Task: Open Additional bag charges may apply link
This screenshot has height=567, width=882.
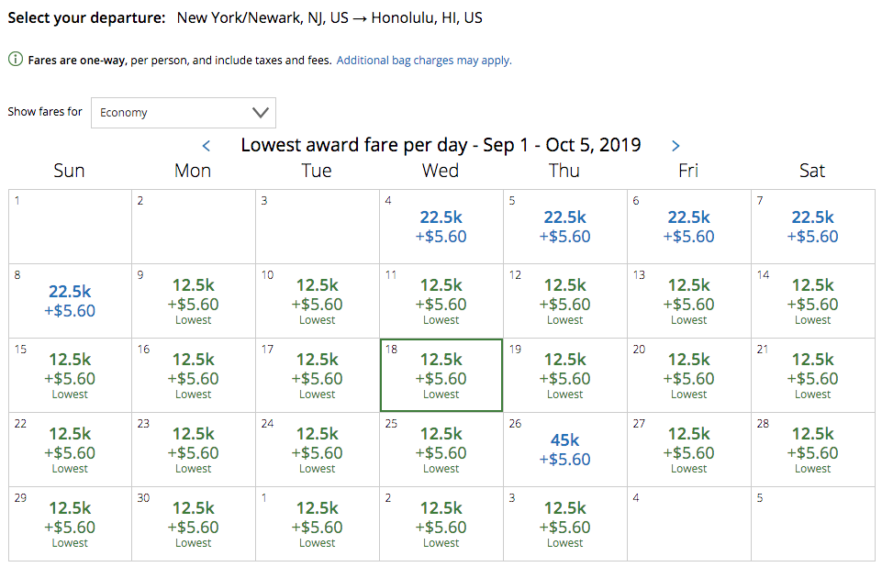Action: point(424,61)
